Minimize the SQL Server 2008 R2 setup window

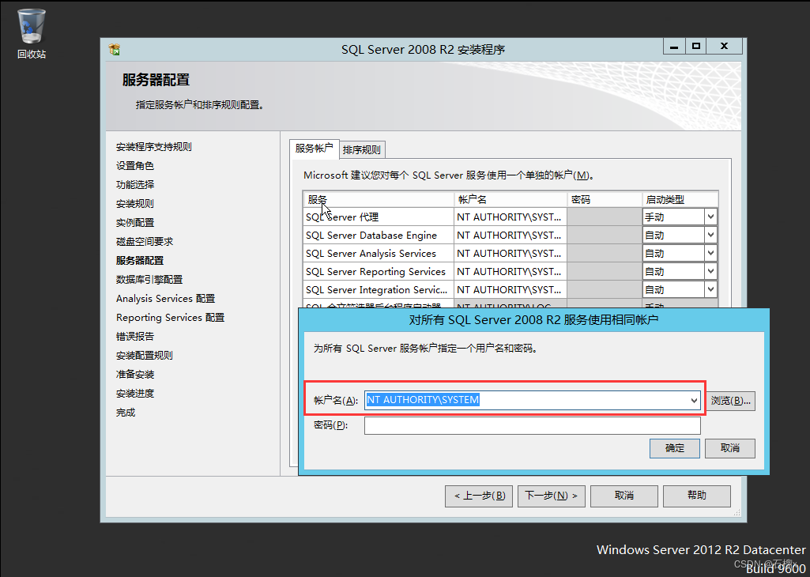673,47
